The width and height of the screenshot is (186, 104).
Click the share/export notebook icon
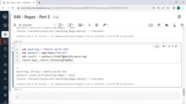[x=159, y=25]
